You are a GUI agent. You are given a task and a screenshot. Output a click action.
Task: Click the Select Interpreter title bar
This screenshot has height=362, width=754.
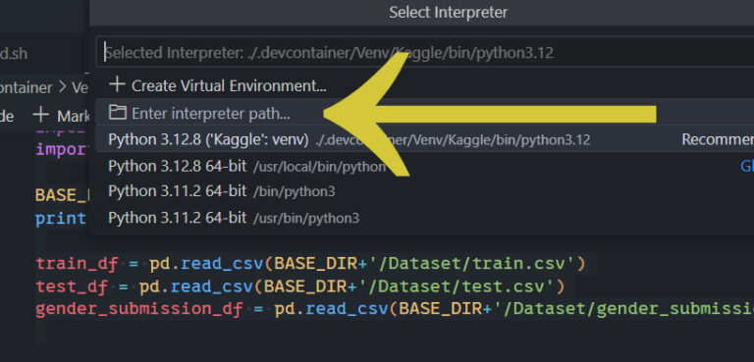pyautogui.click(x=448, y=13)
